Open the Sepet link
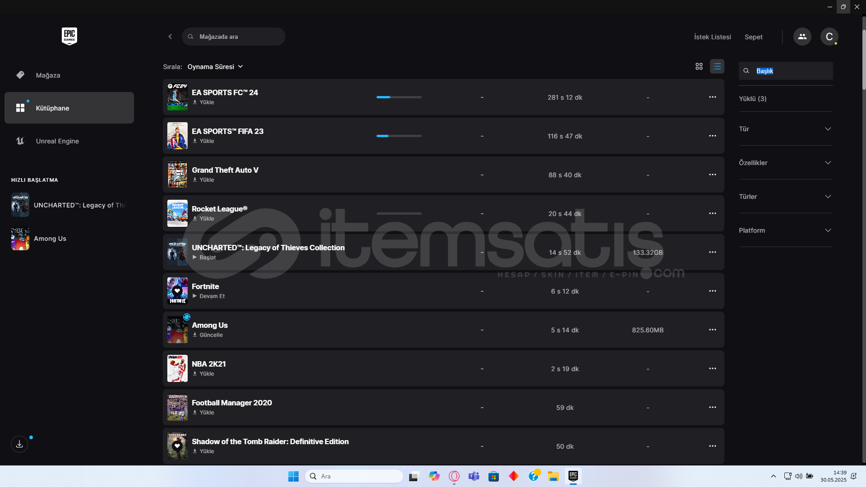 753,37
